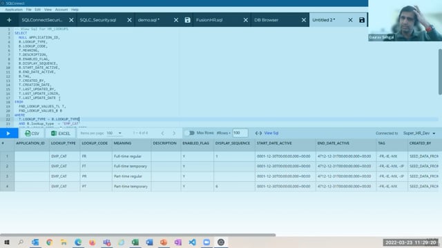Click ENABLED_FLAG column header

(196, 143)
